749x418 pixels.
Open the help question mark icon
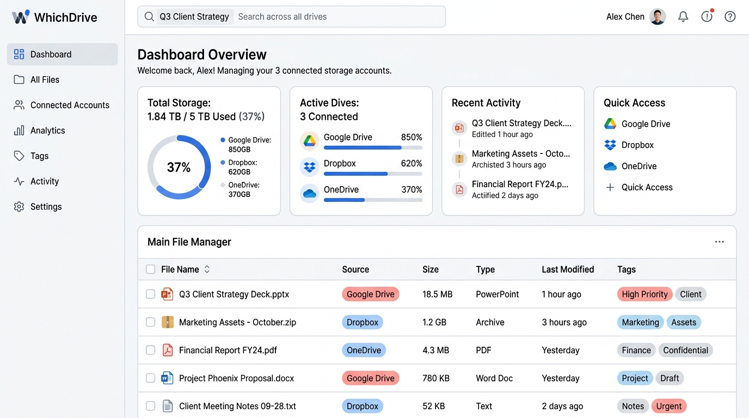click(x=730, y=17)
